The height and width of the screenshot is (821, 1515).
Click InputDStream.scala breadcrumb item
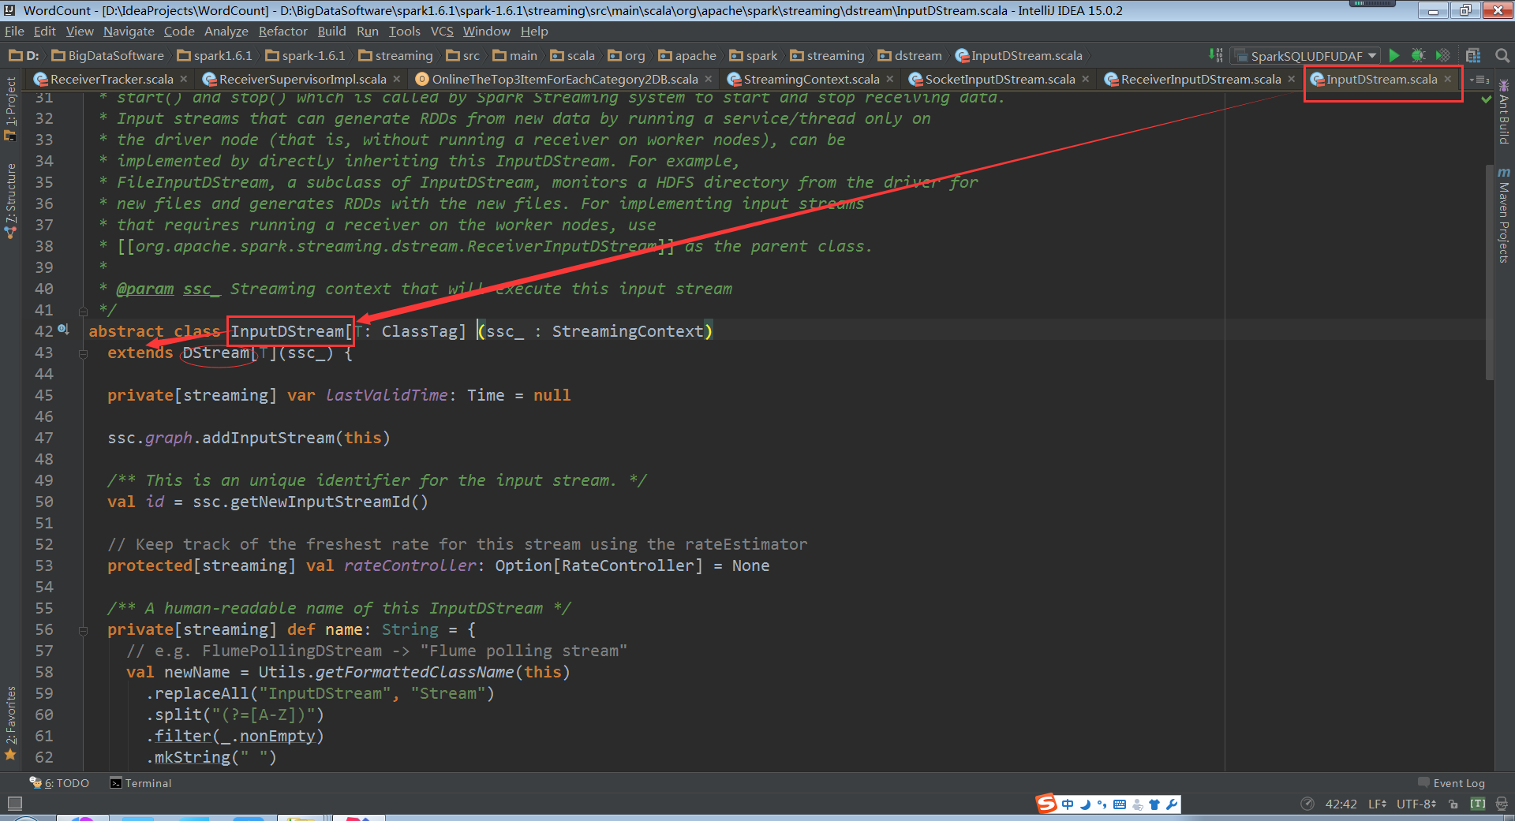tap(1019, 56)
